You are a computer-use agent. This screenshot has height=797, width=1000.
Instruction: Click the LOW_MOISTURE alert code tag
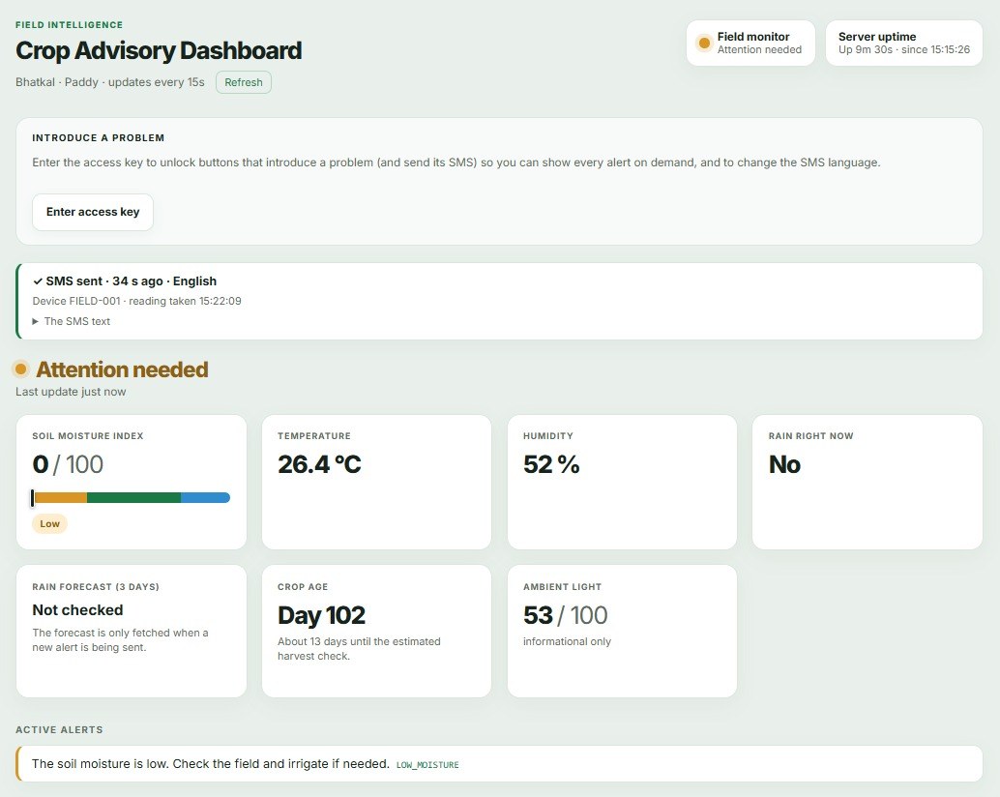click(427, 764)
